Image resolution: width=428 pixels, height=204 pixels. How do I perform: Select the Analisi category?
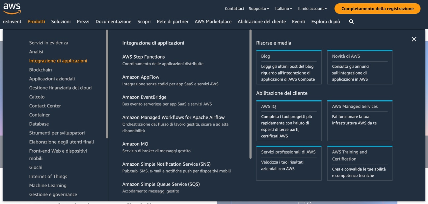point(36,52)
